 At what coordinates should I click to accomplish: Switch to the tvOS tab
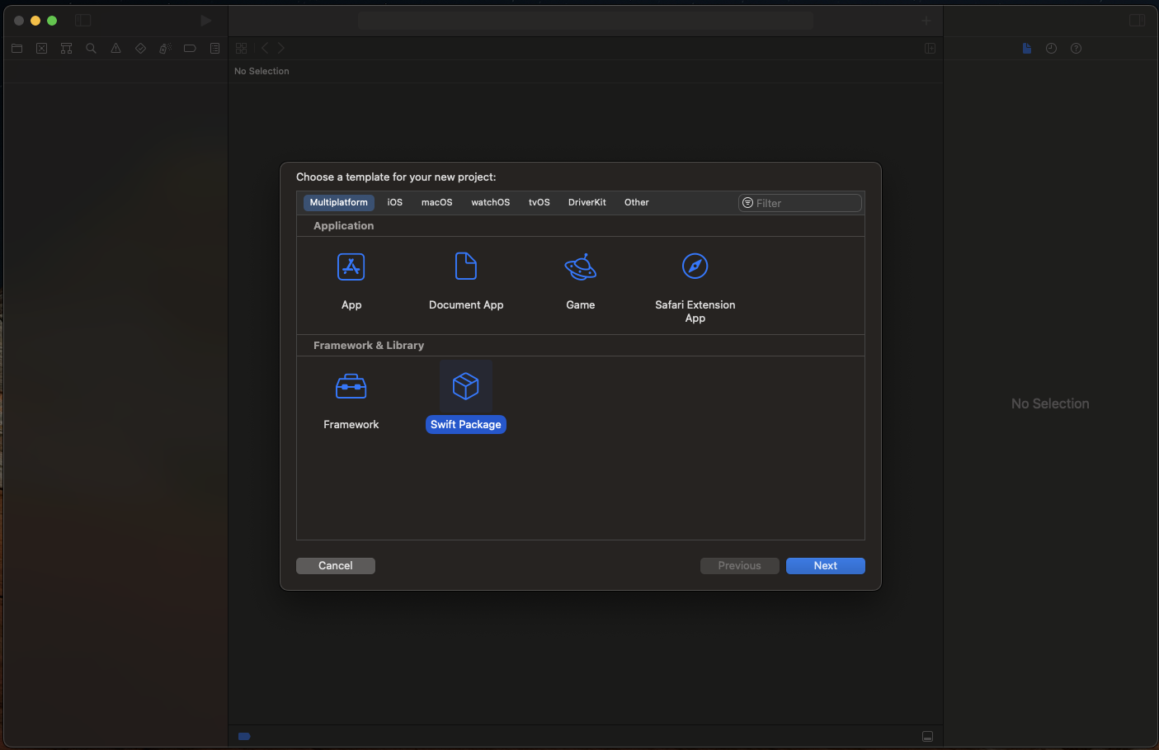pyautogui.click(x=539, y=203)
